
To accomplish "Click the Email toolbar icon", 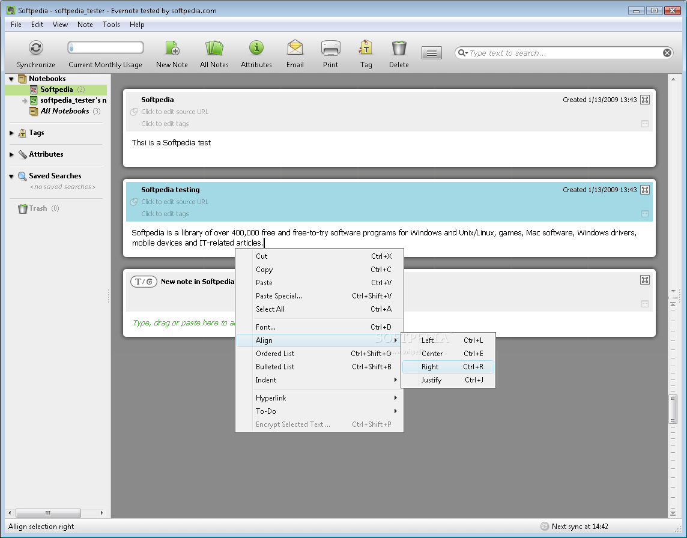I will click(x=295, y=48).
